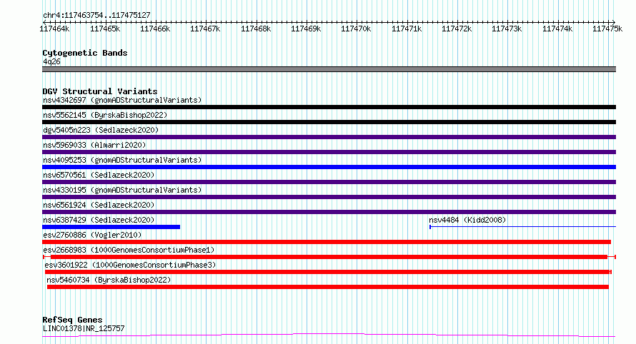636x344 pixels.
Task: Click the 117469k ruler tick label
Action: 306,29
